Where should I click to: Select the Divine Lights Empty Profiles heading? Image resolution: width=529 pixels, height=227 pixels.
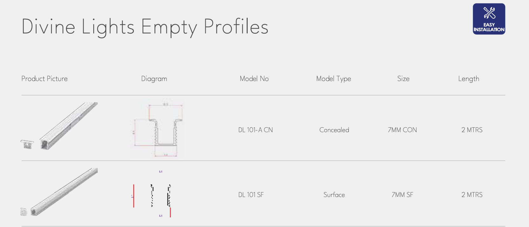pyautogui.click(x=145, y=27)
